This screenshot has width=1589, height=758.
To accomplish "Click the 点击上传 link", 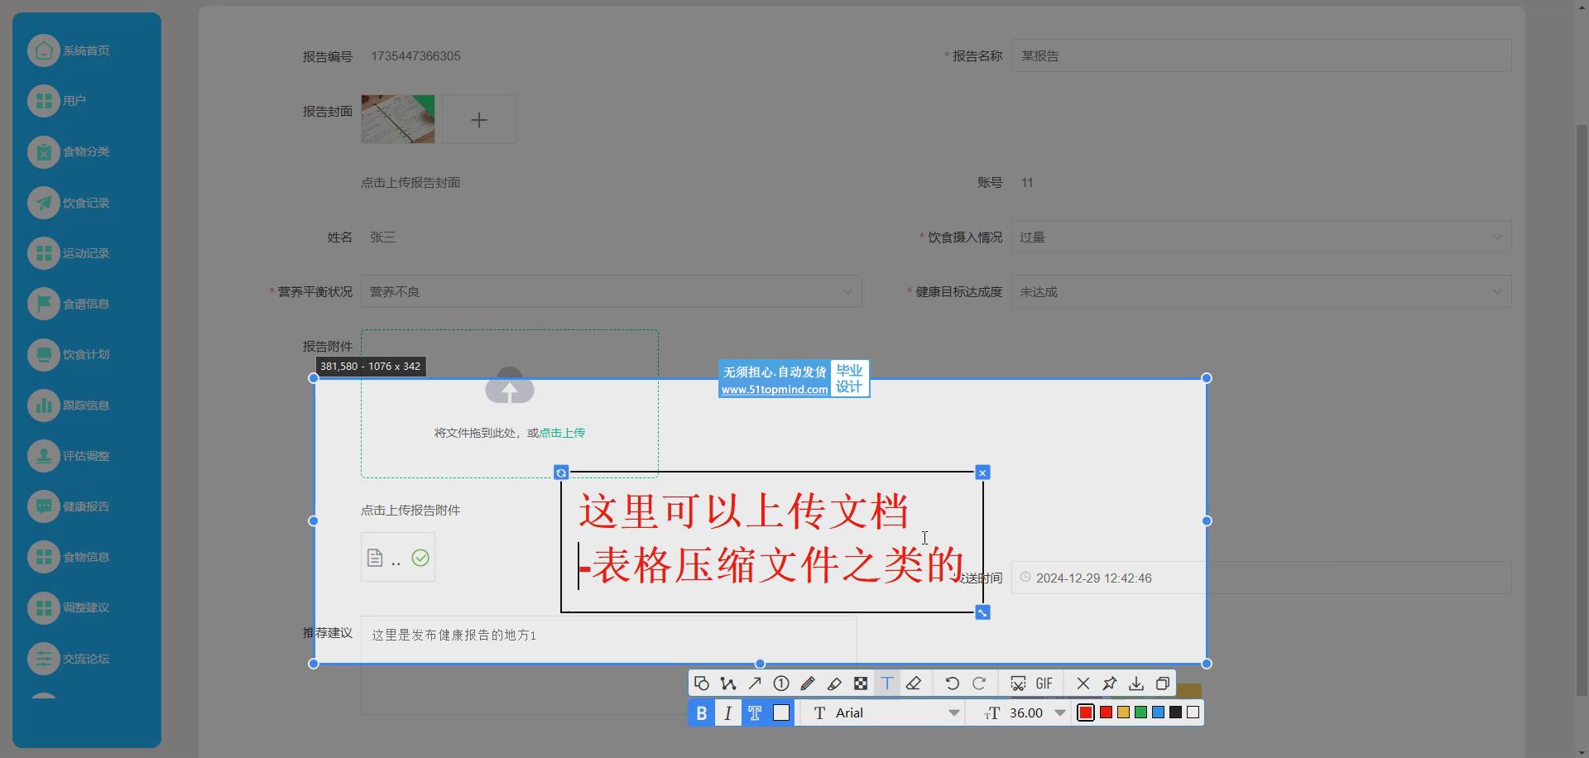I will [x=562, y=433].
